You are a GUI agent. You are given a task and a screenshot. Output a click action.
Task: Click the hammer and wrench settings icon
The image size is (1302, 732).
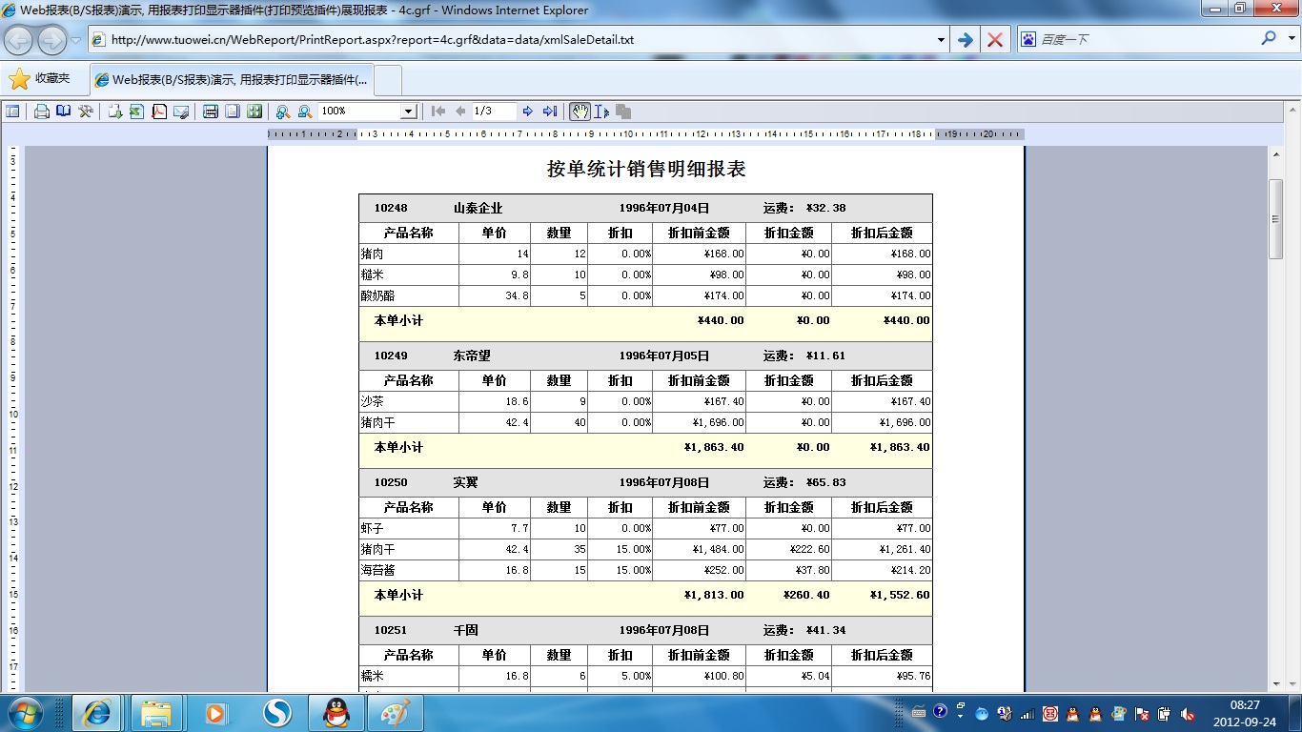(x=86, y=112)
